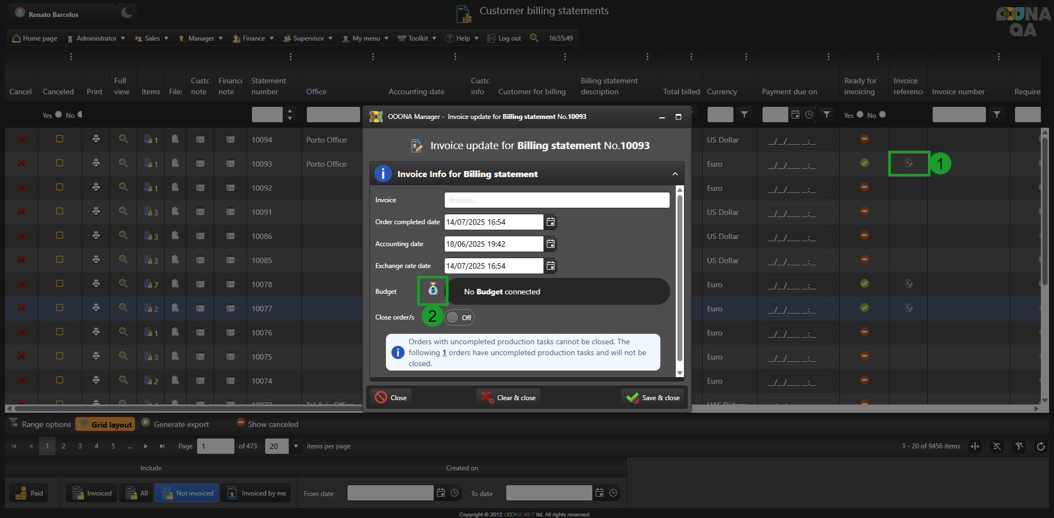Screen dimensions: 1054x518
Task: Check the Canceled checkbox for statement 10086
Action: click(59, 236)
